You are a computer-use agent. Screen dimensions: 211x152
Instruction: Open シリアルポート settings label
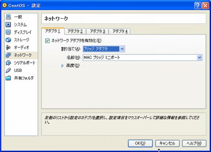coord(25,63)
